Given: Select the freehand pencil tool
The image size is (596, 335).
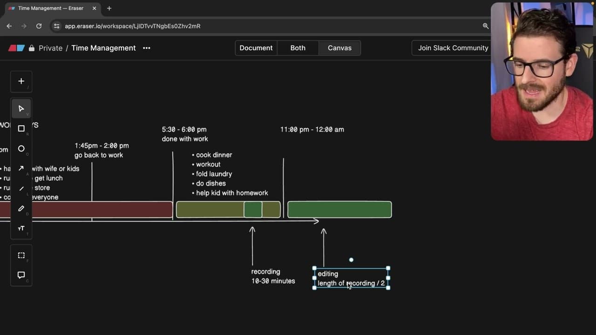Looking at the screenshot, I should (x=21, y=208).
